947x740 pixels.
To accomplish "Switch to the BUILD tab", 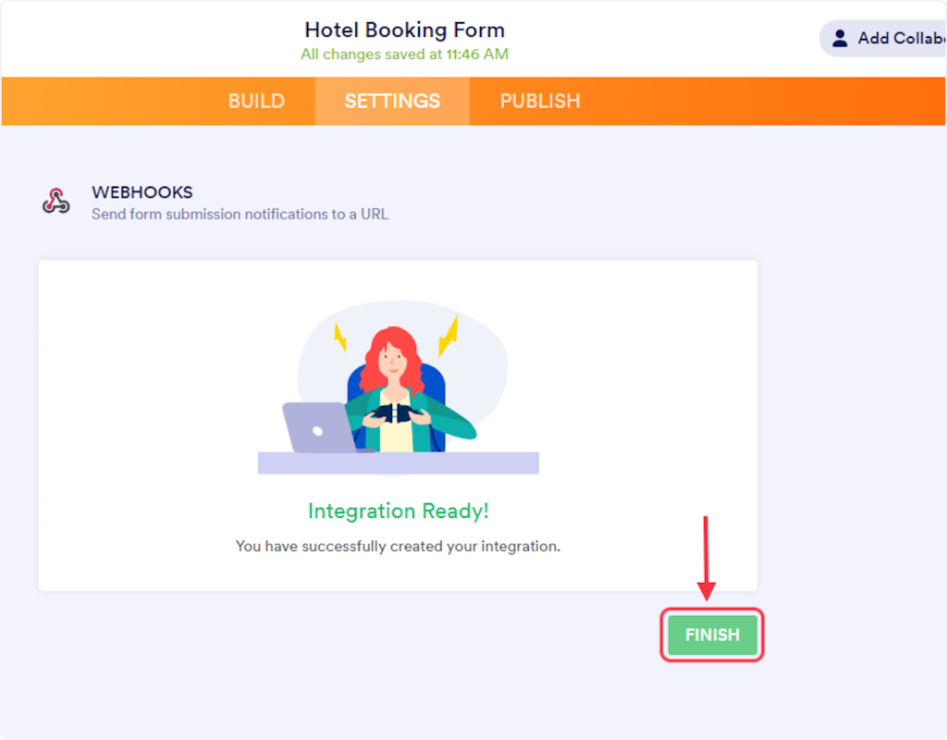I will (x=256, y=101).
